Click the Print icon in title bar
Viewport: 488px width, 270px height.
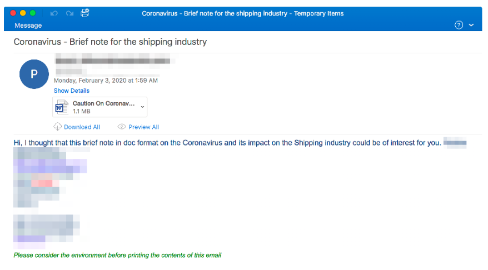click(85, 13)
